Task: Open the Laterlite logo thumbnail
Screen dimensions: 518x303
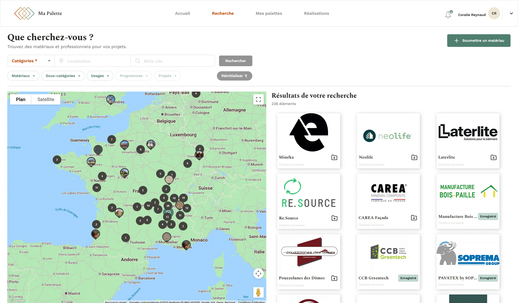Action: coord(468,132)
